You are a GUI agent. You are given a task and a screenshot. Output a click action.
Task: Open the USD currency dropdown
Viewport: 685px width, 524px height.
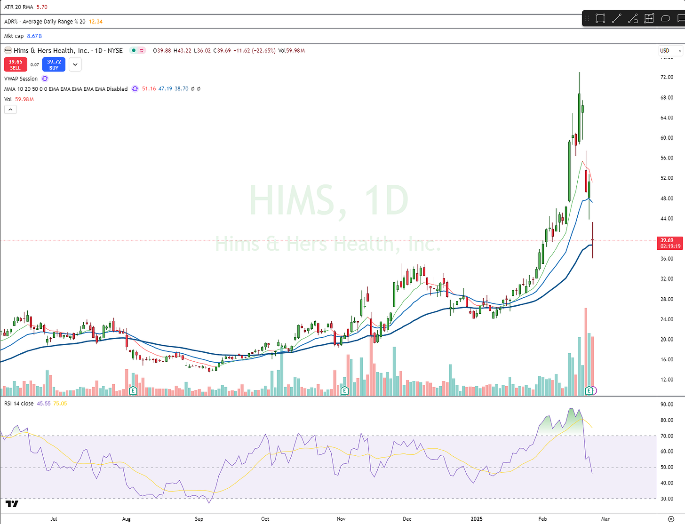pos(671,50)
